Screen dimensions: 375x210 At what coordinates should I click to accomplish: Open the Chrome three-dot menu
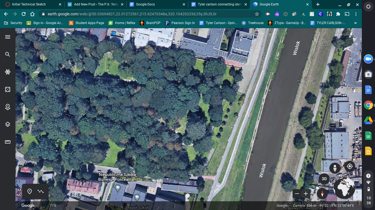356,14
